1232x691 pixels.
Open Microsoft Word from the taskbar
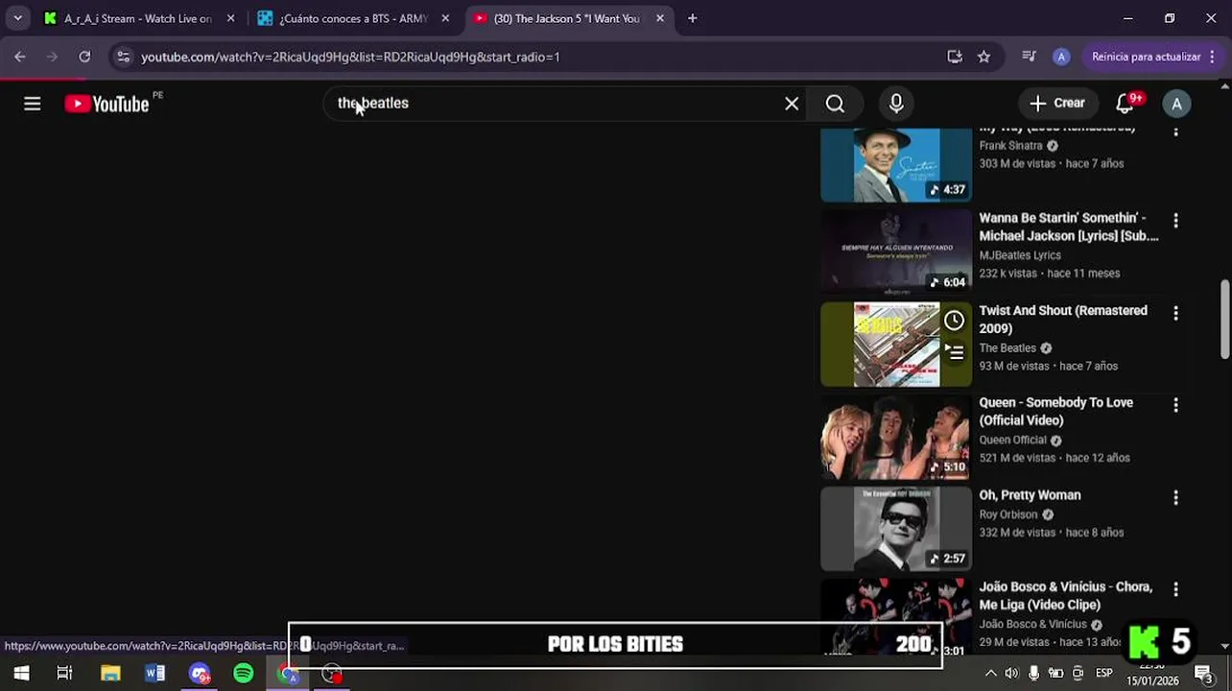click(154, 674)
